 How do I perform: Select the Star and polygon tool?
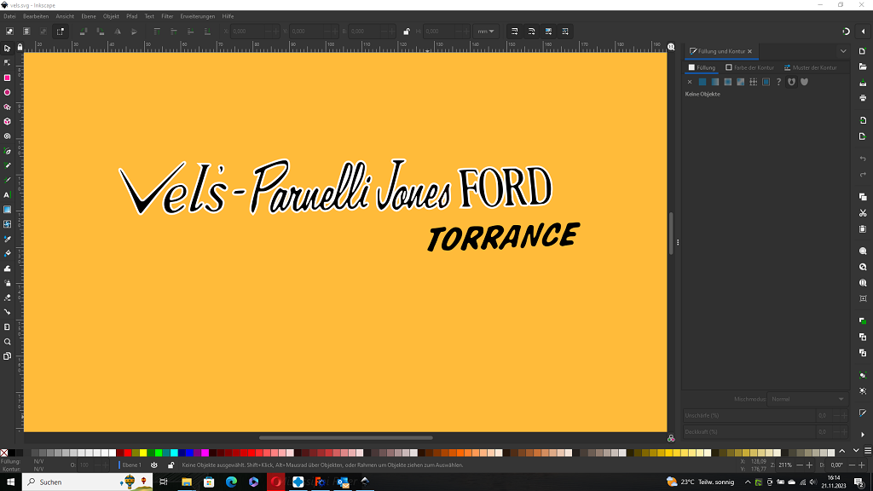[x=7, y=107]
